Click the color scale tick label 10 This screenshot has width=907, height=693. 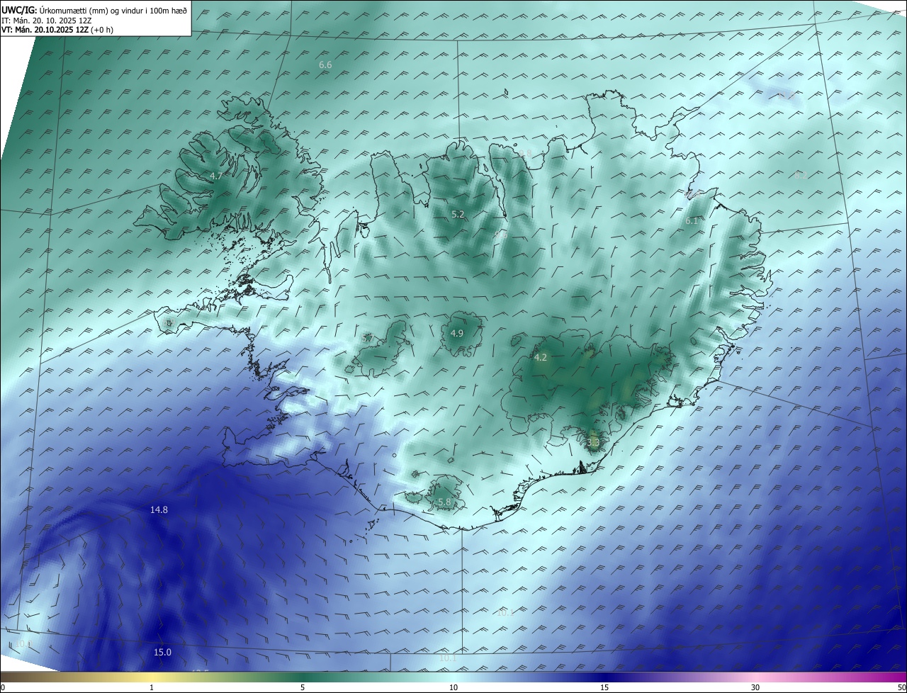point(453,688)
